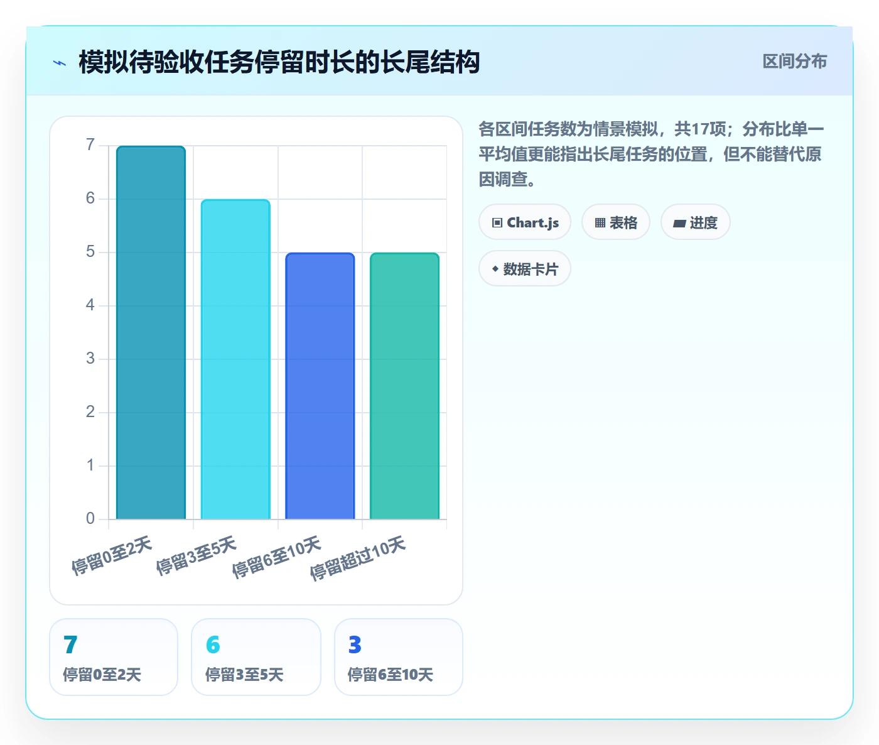Click the 进度 tag chip
879x745 pixels.
pyautogui.click(x=696, y=222)
